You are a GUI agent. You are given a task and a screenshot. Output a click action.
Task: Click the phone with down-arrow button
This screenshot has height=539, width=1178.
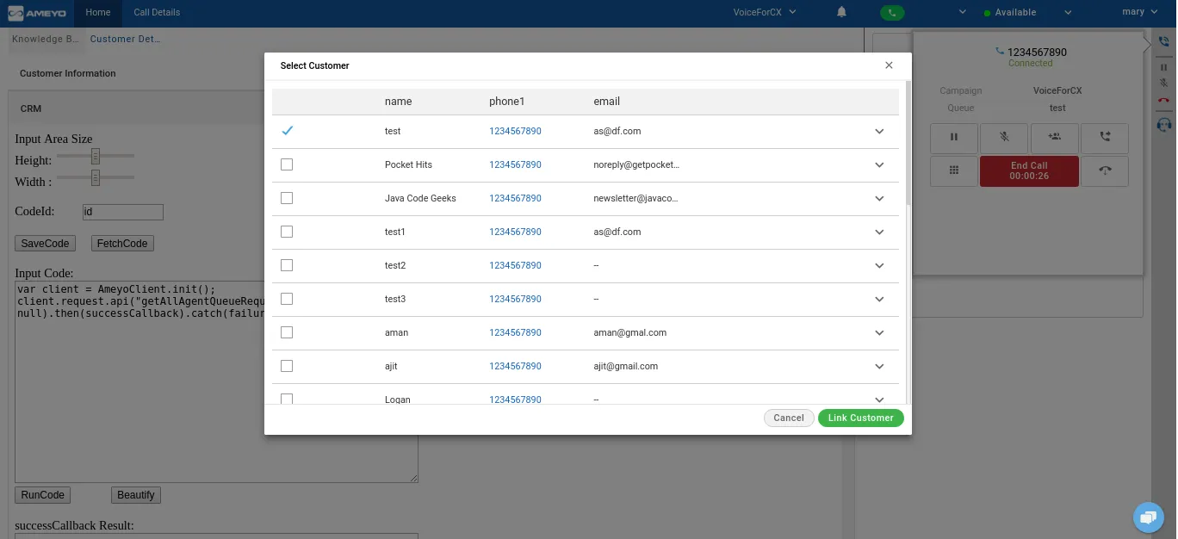pyautogui.click(x=1105, y=170)
